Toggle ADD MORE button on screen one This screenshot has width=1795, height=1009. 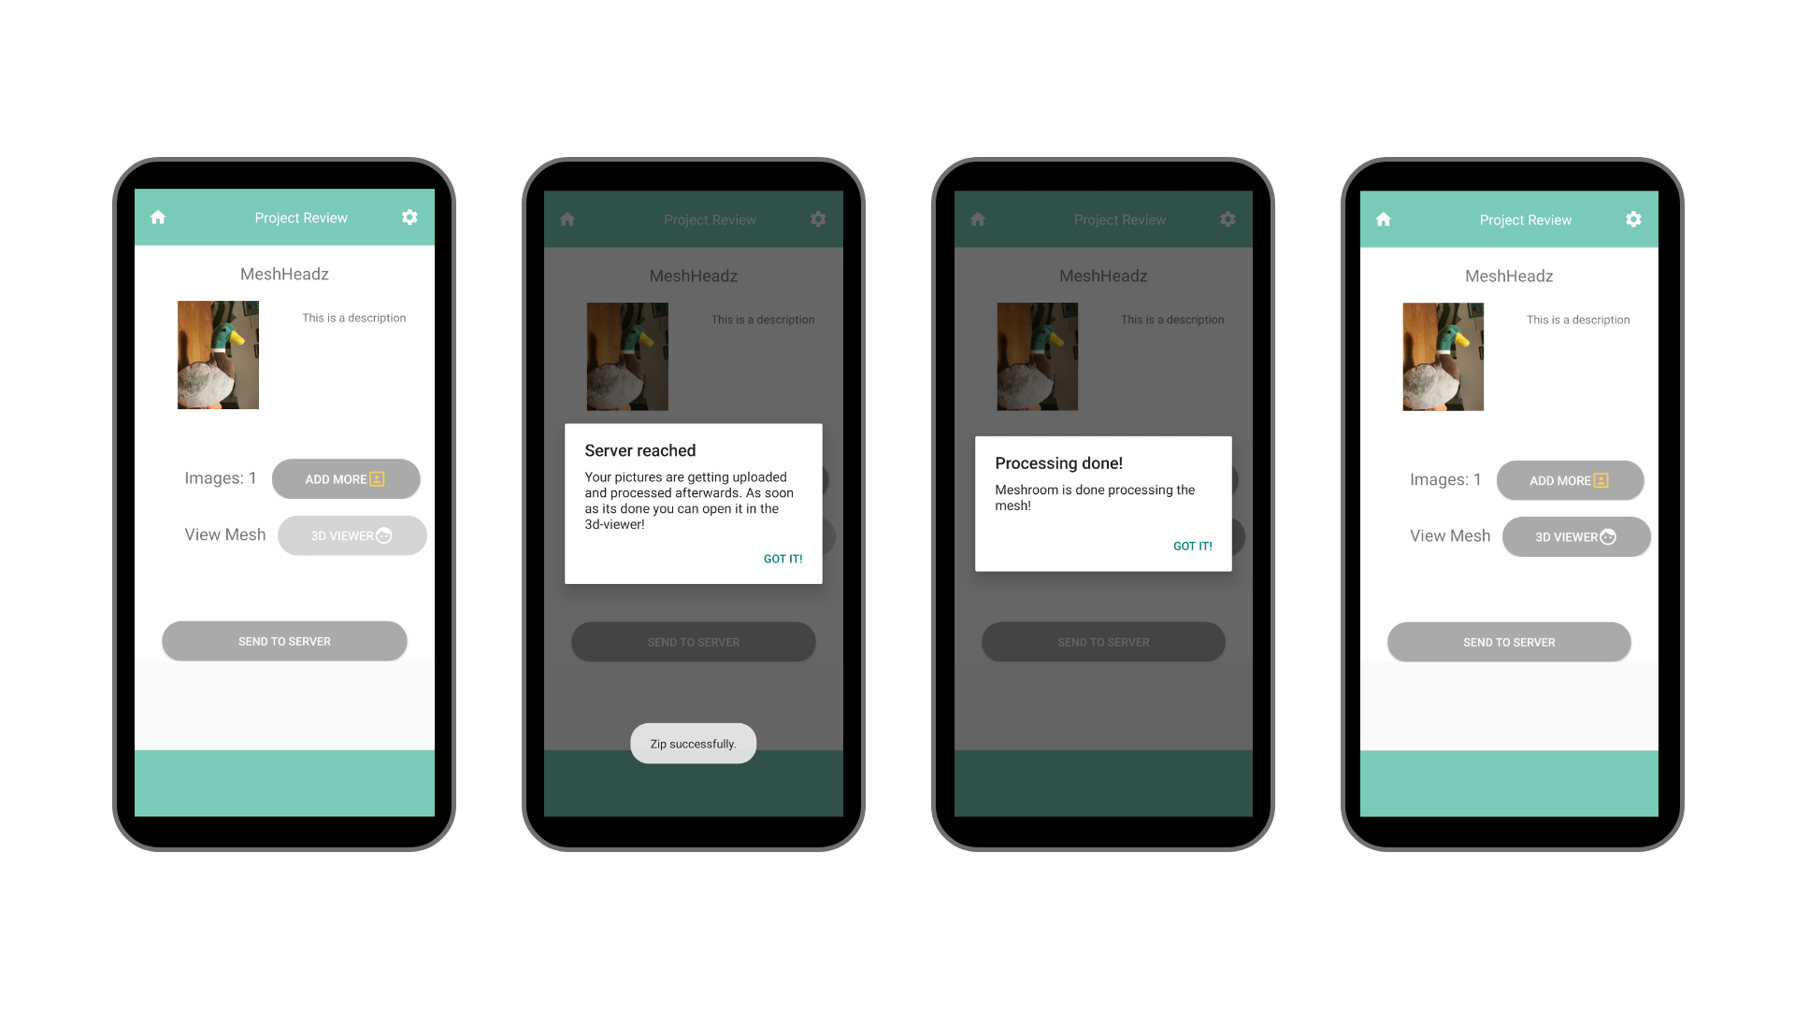[x=345, y=478]
